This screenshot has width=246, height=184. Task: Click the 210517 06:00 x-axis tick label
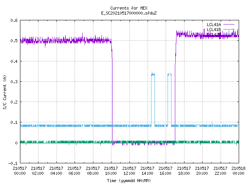pos(74,171)
